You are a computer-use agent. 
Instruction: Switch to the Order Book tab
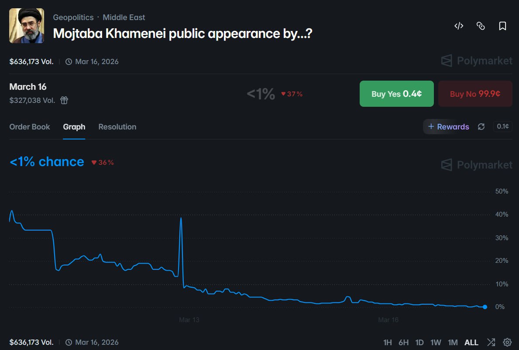(30, 127)
